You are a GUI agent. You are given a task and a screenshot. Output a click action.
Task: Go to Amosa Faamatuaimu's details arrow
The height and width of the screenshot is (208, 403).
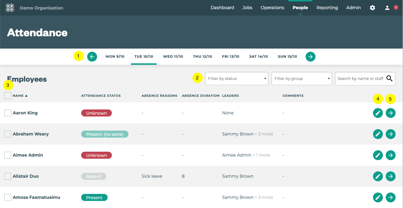(390, 197)
